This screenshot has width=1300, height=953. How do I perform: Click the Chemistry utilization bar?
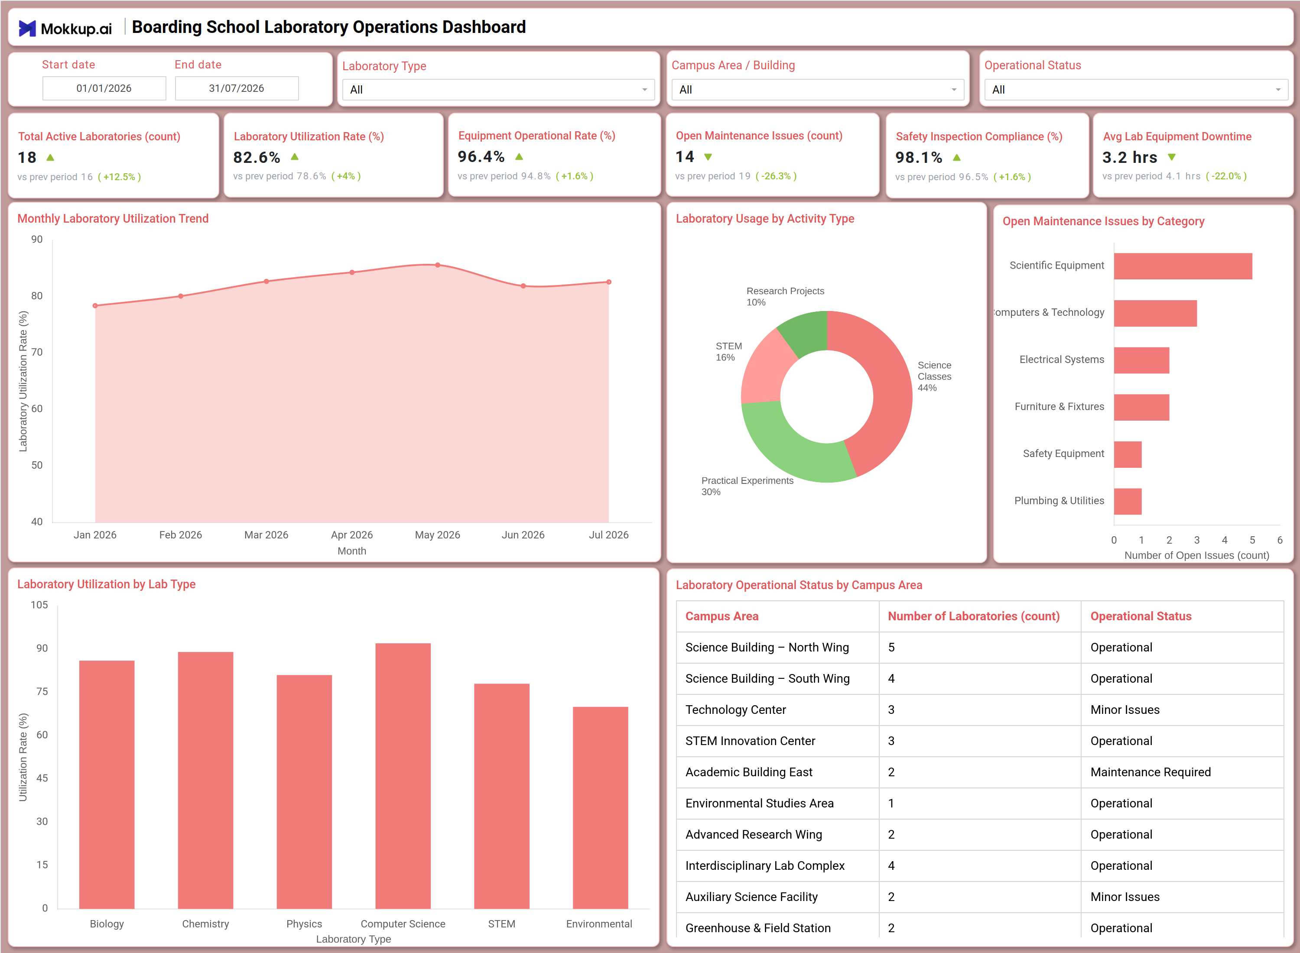(x=205, y=780)
